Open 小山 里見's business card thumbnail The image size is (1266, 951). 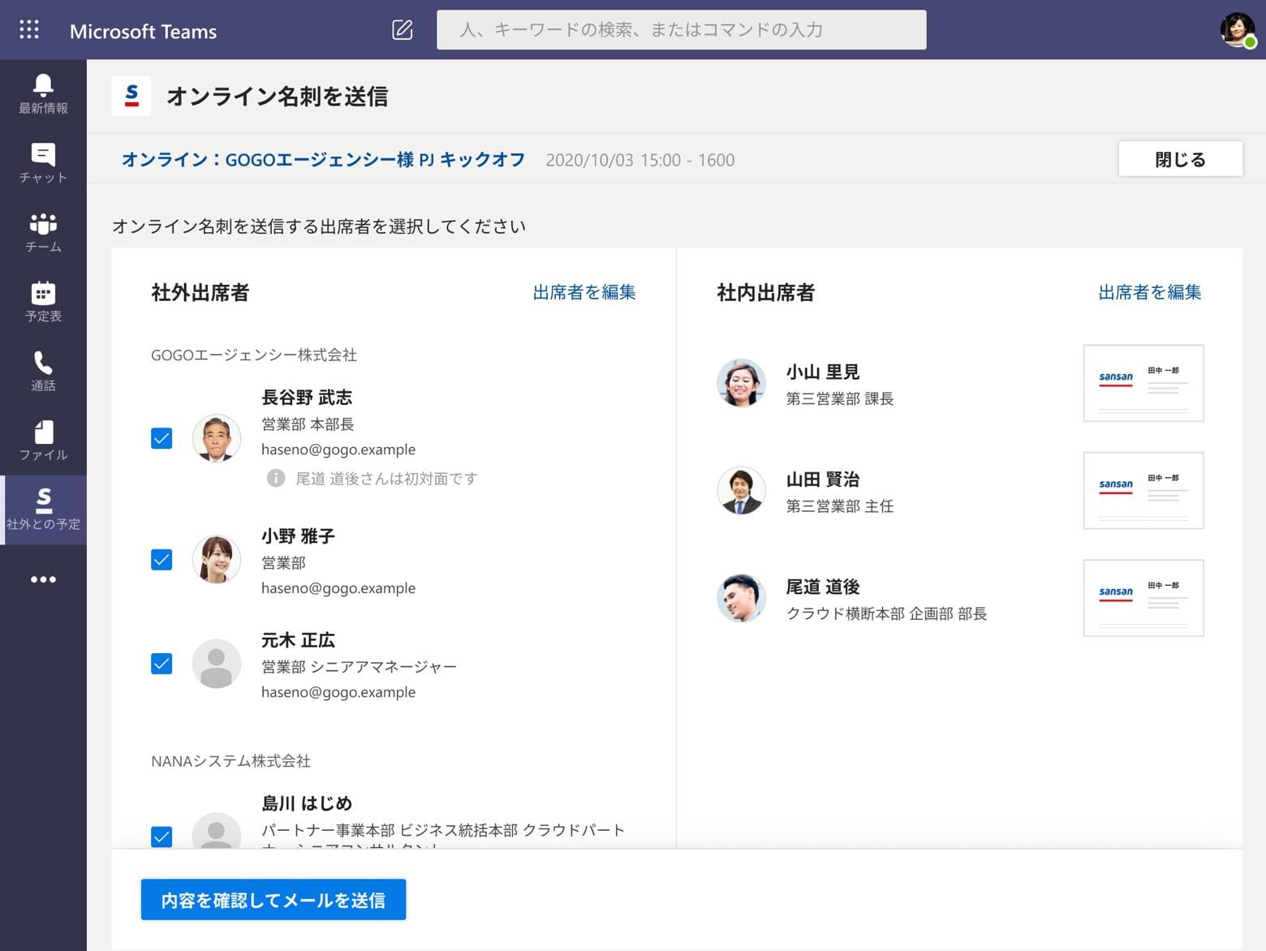coord(1143,383)
